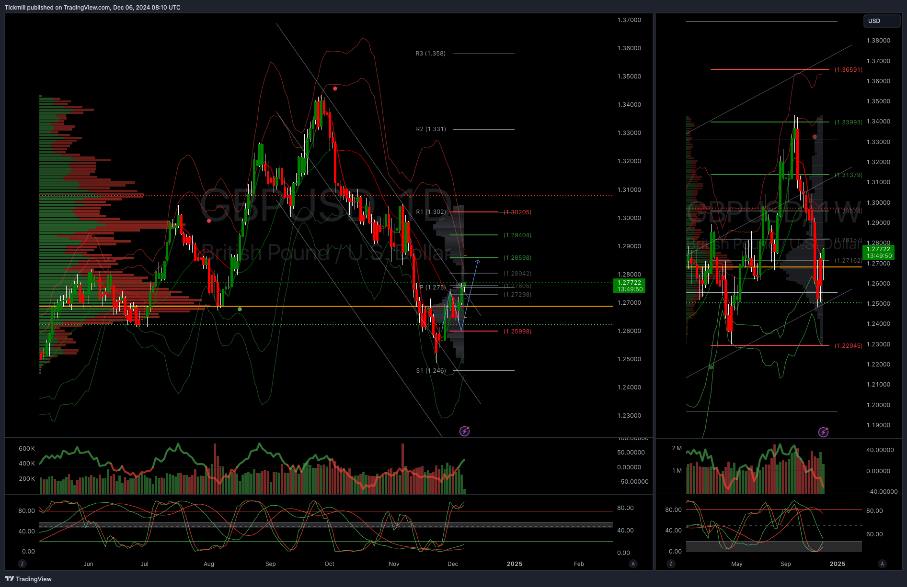Image resolution: width=907 pixels, height=587 pixels.
Task: Toggle the A auto-scale button on weekly chart
Action: coord(882,564)
